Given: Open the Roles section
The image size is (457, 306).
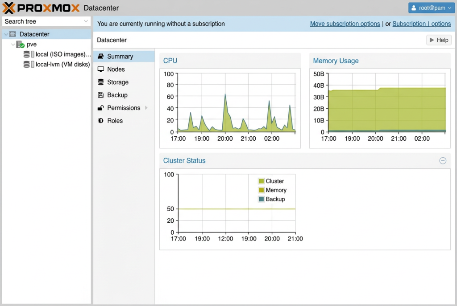Looking at the screenshot, I should [124, 121].
